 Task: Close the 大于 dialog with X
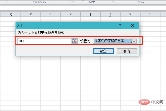click(x=132, y=26)
